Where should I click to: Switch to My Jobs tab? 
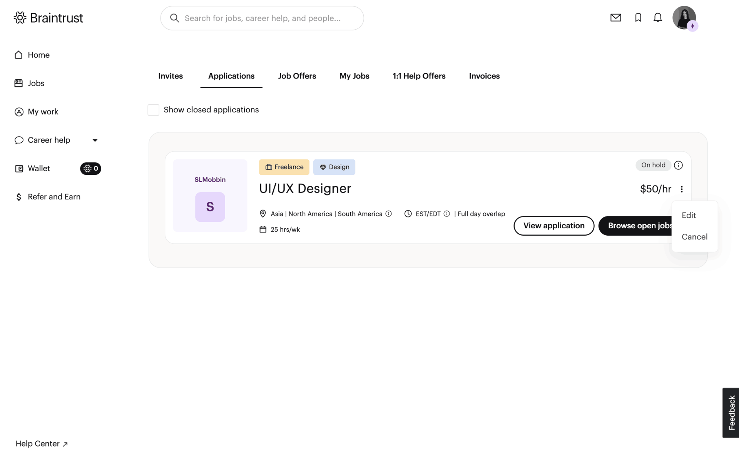354,76
